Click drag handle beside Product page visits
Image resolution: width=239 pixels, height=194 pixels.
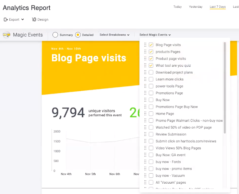click(145, 59)
